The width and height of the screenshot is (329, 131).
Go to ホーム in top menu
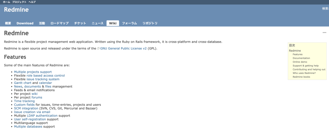(6, 2)
